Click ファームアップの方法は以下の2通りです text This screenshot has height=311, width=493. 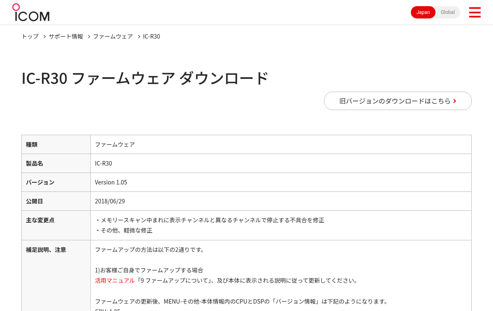[x=150, y=249]
